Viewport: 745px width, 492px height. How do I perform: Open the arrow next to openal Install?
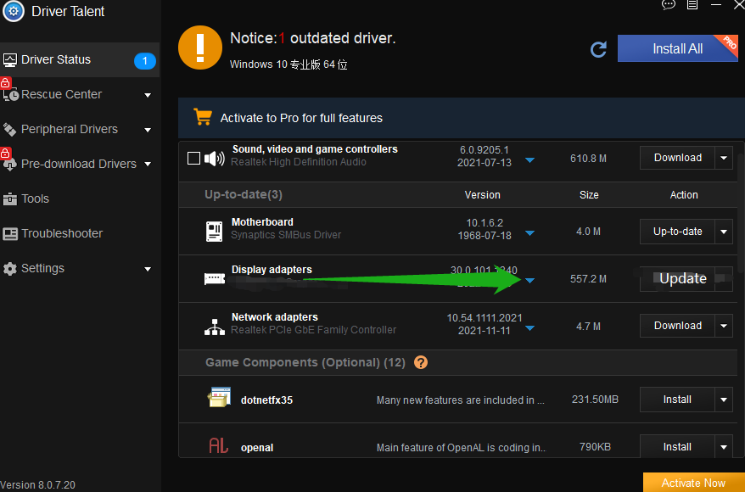[x=724, y=447]
